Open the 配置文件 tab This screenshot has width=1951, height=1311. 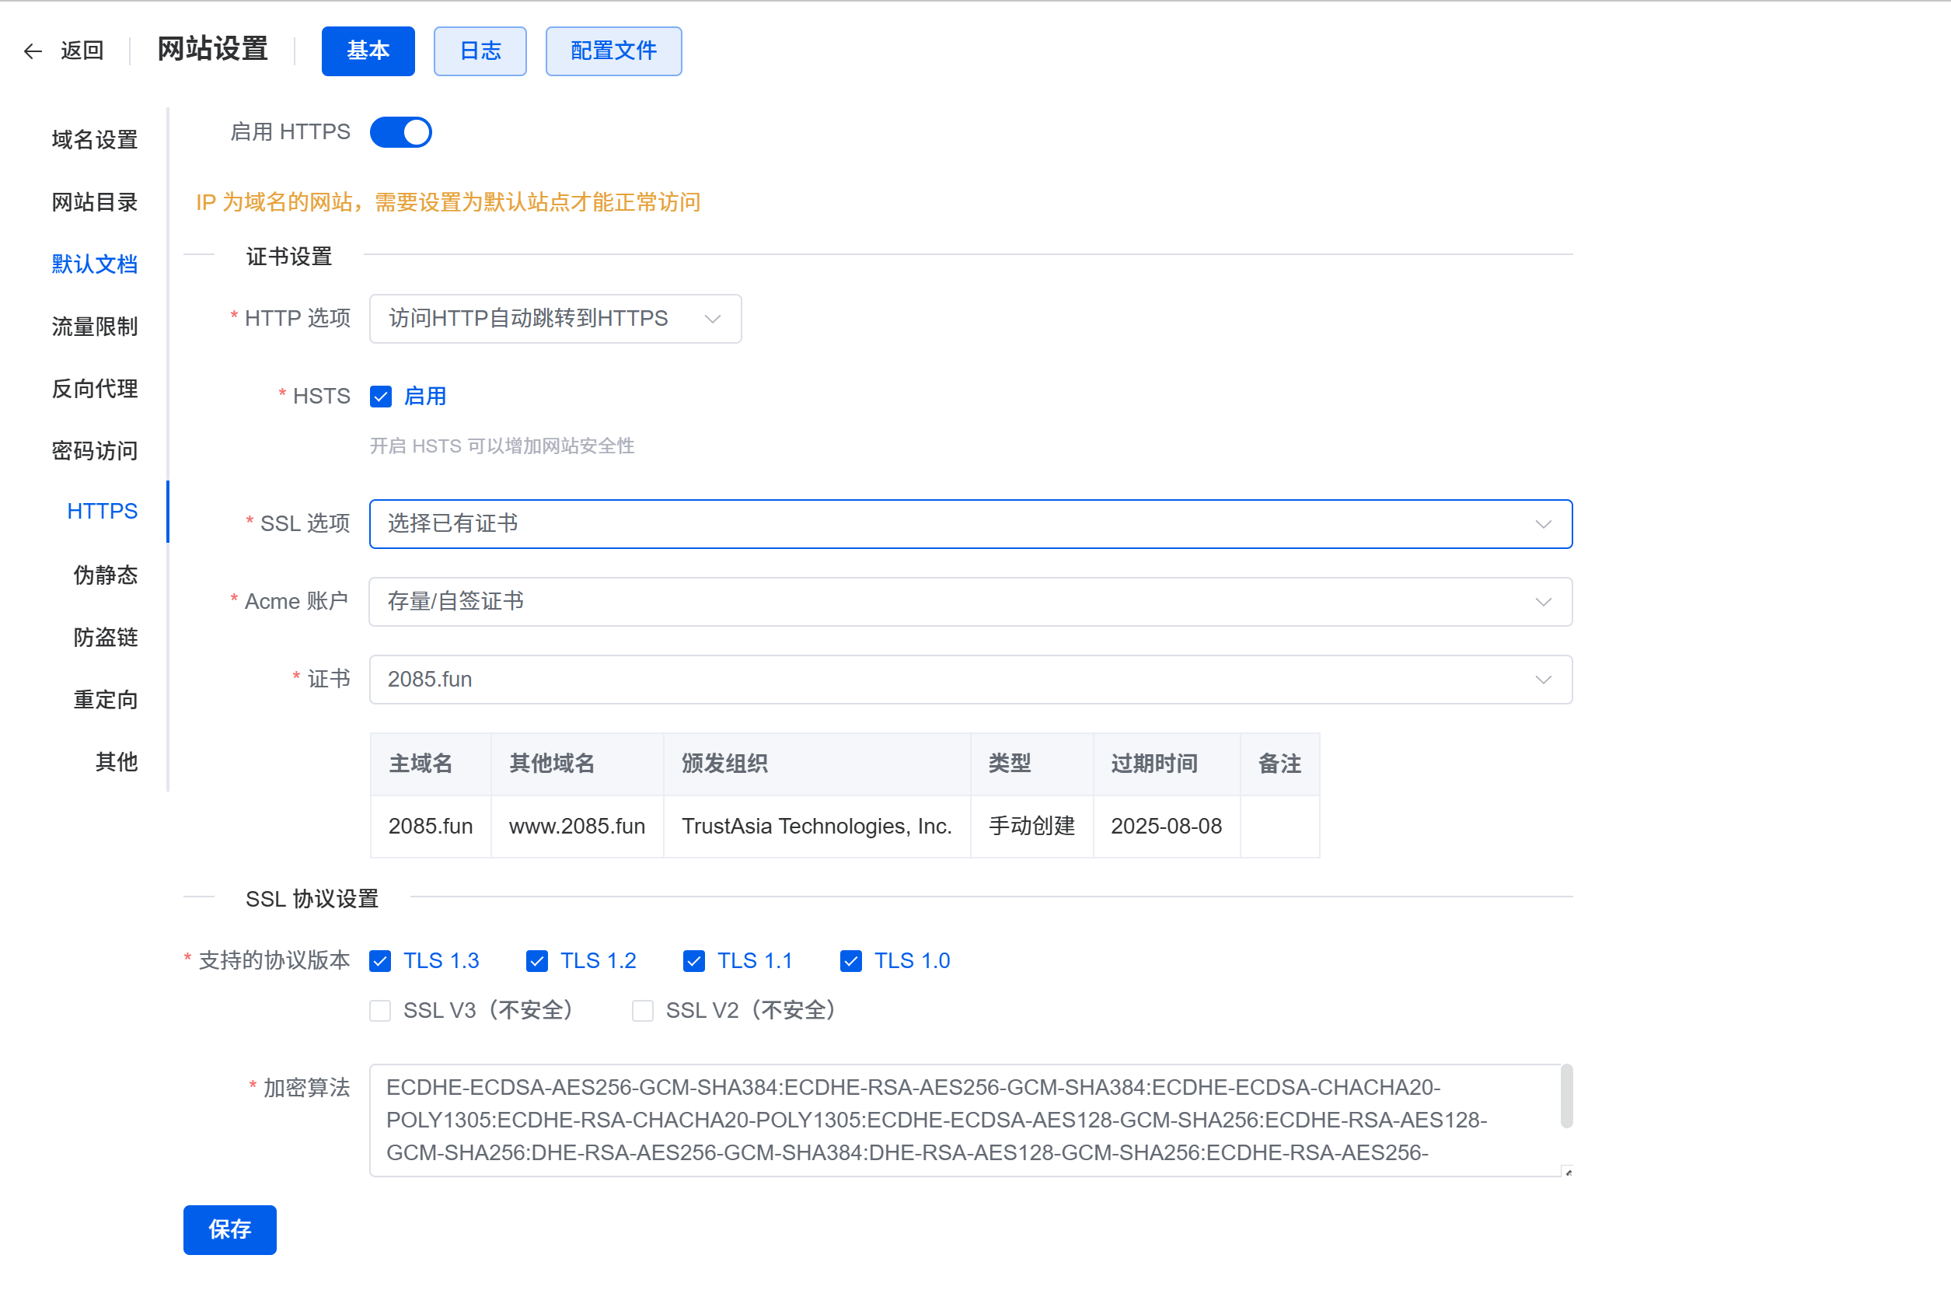pyautogui.click(x=613, y=51)
